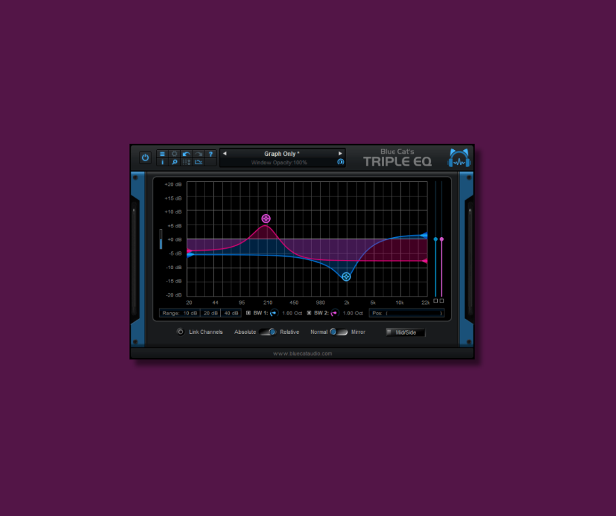616x516 pixels.
Task: Click the next preset arrow
Action: pos(339,153)
